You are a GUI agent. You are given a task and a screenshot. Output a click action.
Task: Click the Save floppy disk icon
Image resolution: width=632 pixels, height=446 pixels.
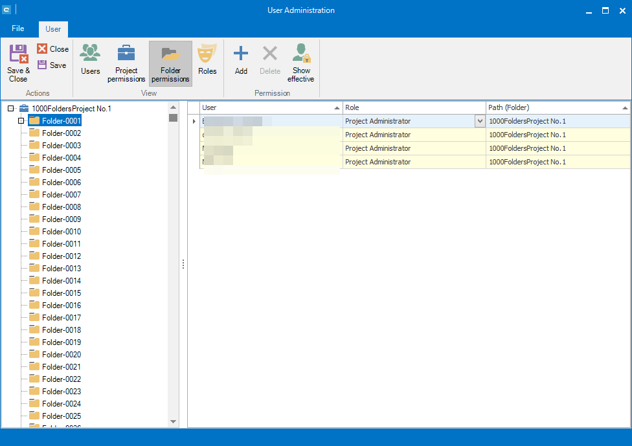(x=42, y=65)
